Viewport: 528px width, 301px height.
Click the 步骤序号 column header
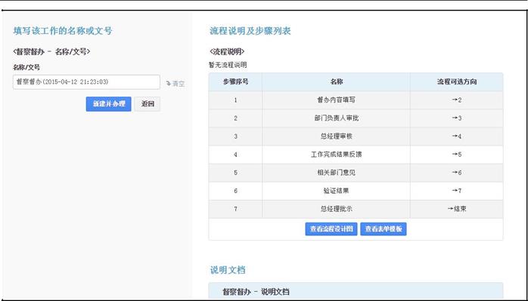point(235,81)
